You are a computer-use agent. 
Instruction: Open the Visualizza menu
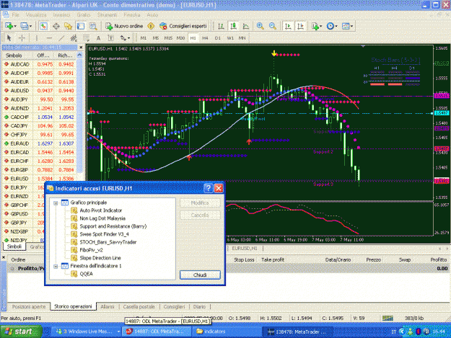(x=36, y=14)
